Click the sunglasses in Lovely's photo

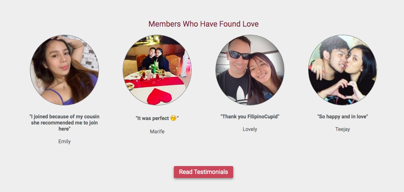point(240,55)
